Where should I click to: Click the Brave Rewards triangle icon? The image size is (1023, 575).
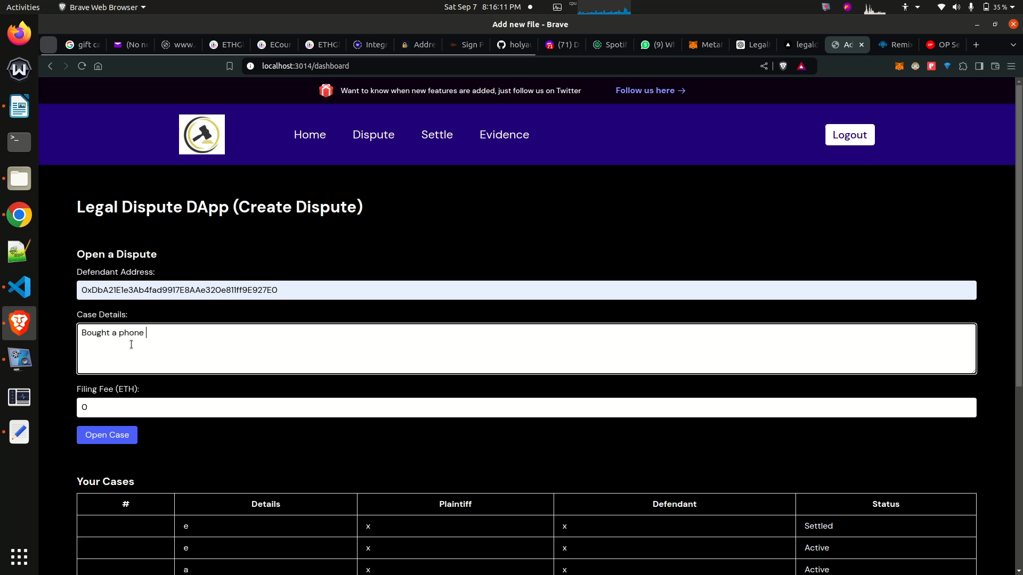[801, 66]
